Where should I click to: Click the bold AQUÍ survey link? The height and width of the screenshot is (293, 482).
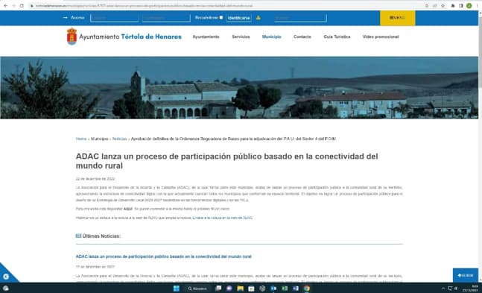(128, 209)
